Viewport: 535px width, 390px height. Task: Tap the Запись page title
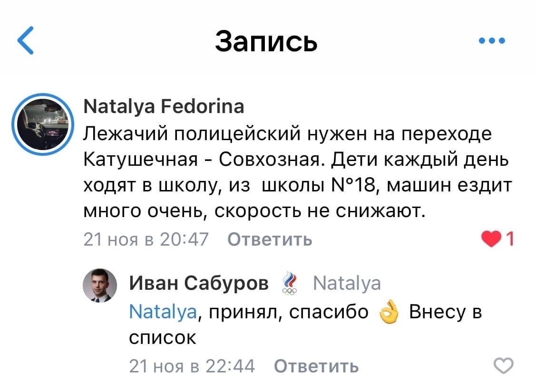click(266, 40)
